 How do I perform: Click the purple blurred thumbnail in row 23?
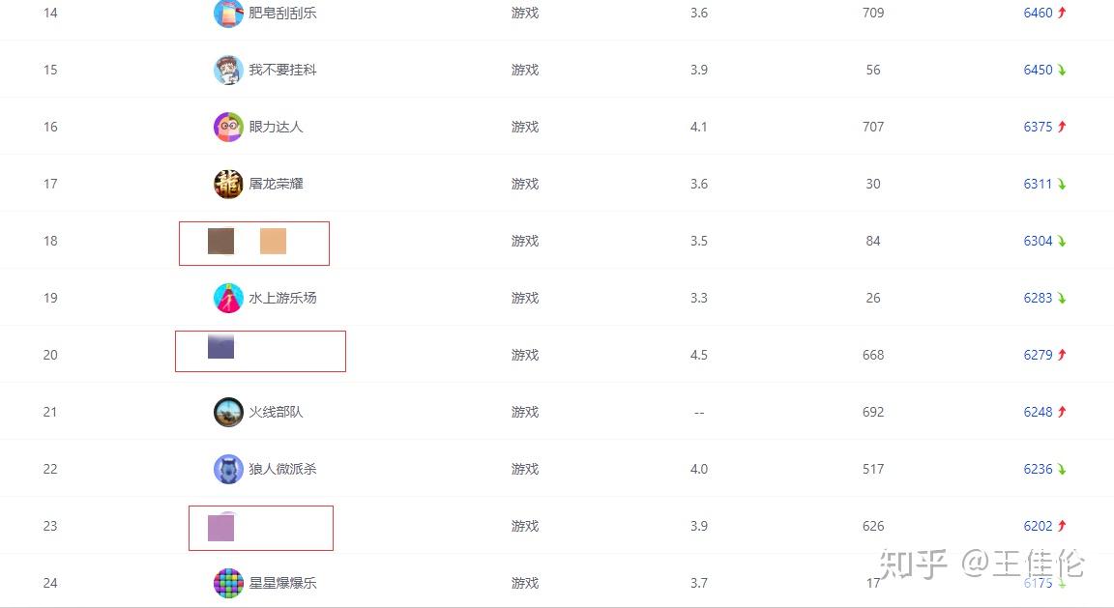(220, 528)
